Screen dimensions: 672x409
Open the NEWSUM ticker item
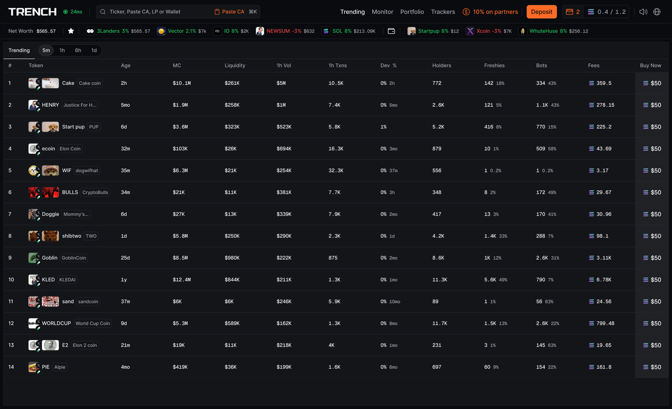tap(285, 31)
